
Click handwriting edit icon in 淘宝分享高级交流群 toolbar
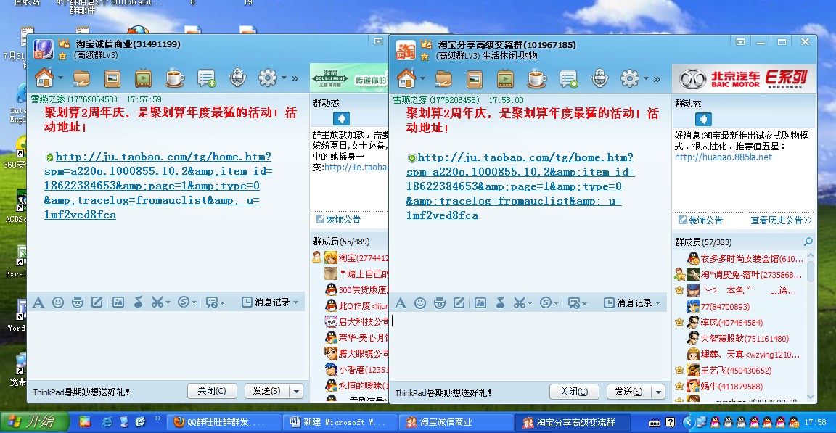(x=459, y=303)
